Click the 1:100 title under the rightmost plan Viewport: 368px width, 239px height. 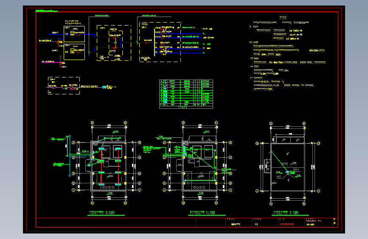point(286,212)
